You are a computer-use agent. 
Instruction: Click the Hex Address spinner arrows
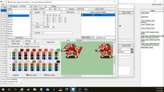(30, 6)
